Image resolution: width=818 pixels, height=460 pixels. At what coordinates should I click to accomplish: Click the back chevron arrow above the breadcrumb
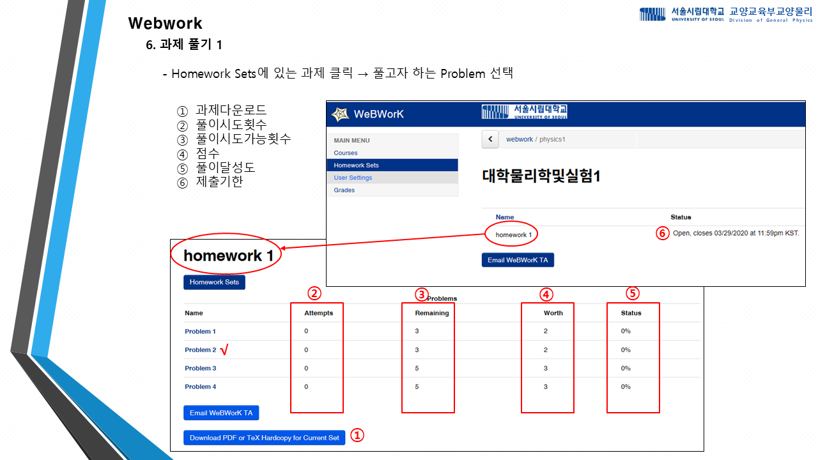490,139
